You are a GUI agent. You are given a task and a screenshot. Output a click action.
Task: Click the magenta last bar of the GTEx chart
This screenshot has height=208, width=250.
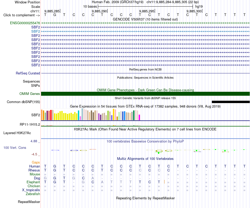tap(139, 117)
